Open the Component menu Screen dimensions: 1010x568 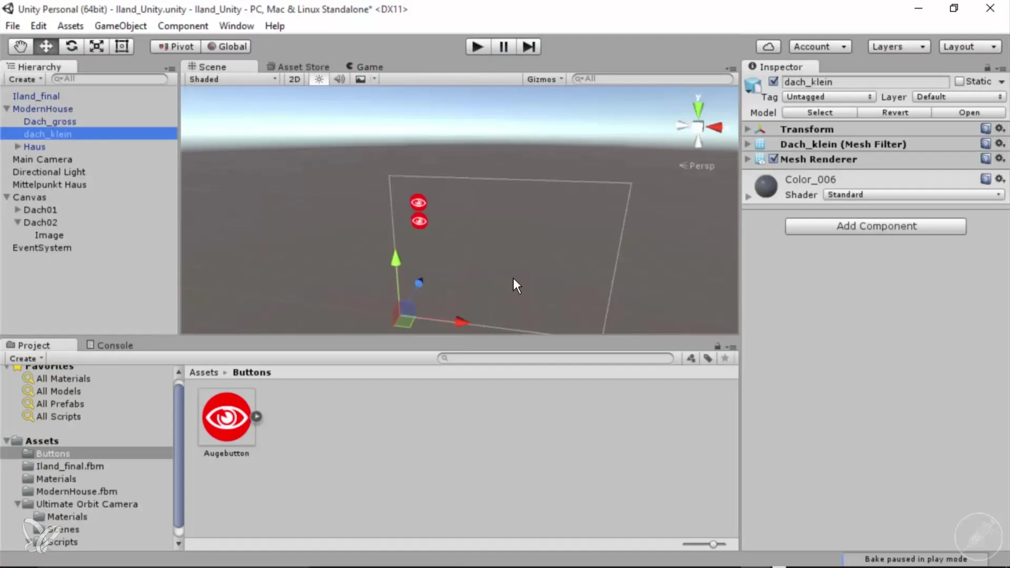coord(183,26)
